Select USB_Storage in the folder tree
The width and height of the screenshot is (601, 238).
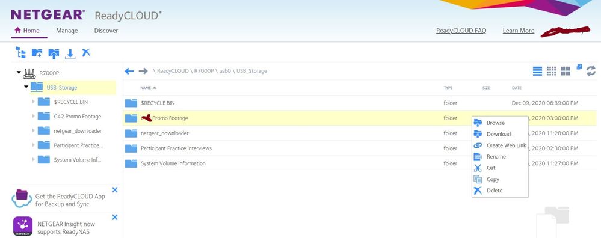pos(62,87)
